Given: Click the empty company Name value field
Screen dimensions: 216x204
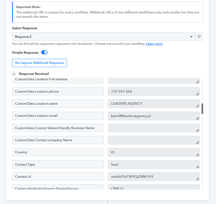Looking at the screenshot, I should (154, 140).
